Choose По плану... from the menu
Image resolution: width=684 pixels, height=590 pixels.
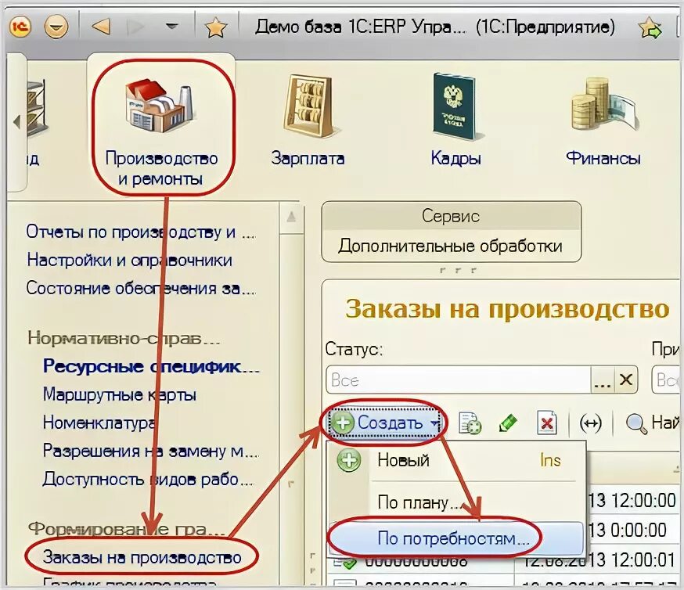tap(455, 502)
